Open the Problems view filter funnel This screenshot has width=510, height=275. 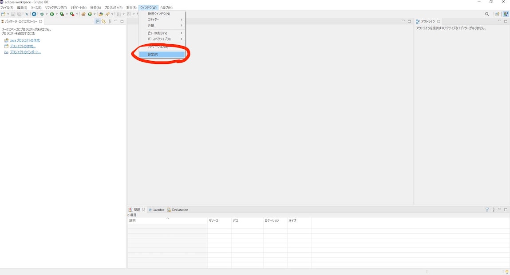487,210
